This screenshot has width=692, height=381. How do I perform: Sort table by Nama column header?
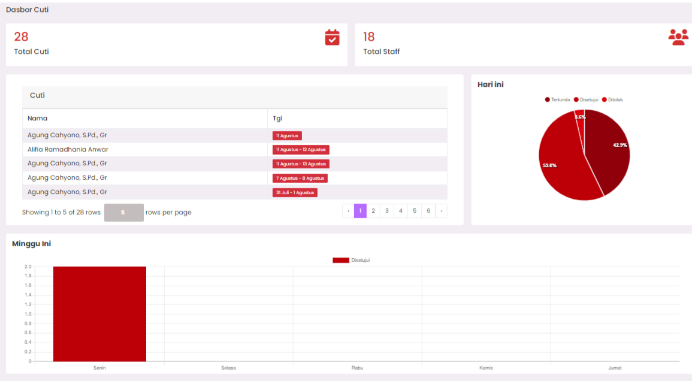38,118
